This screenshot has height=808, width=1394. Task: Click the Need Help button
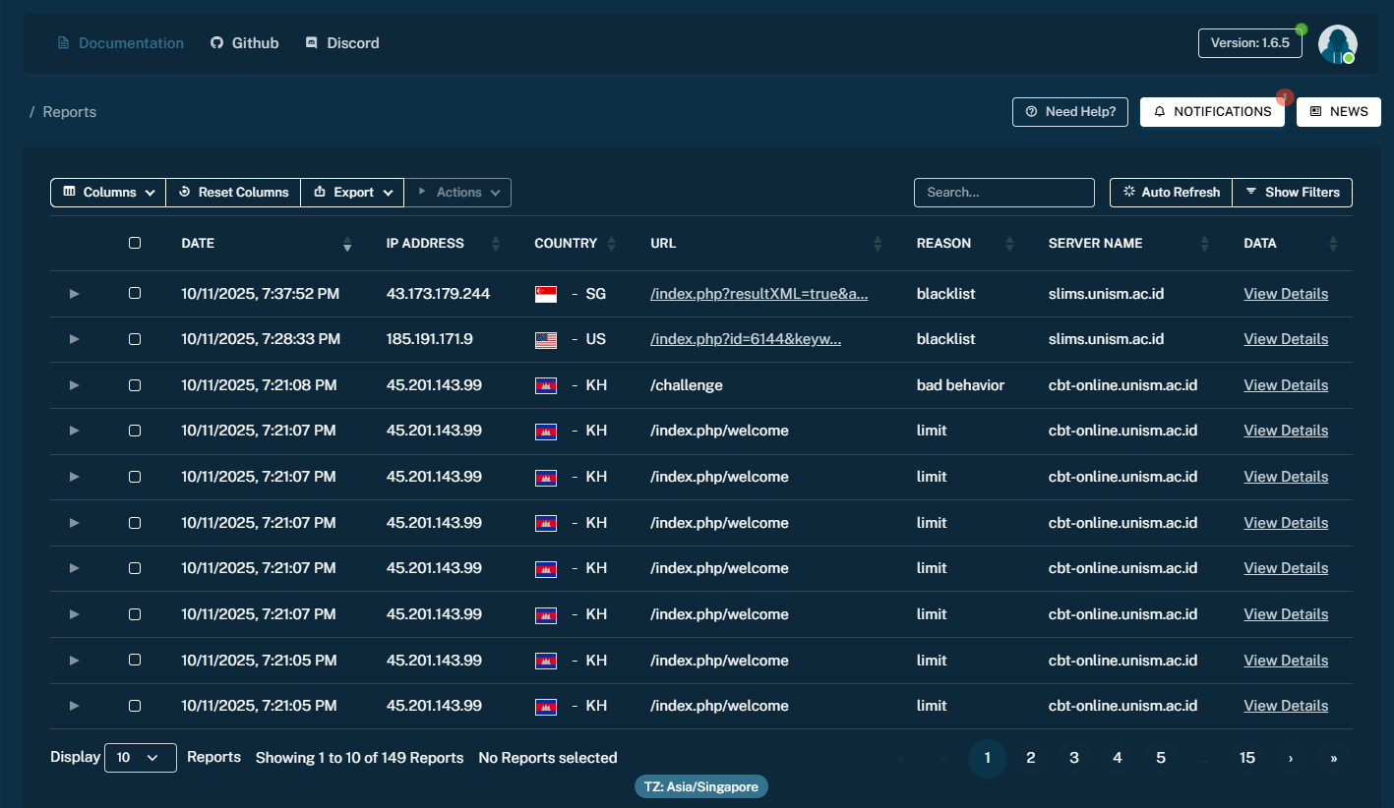[x=1070, y=112]
